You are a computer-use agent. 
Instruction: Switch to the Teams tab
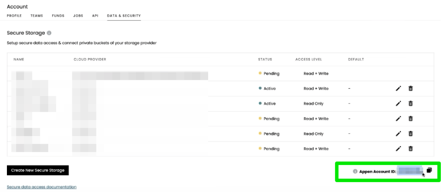point(37,16)
